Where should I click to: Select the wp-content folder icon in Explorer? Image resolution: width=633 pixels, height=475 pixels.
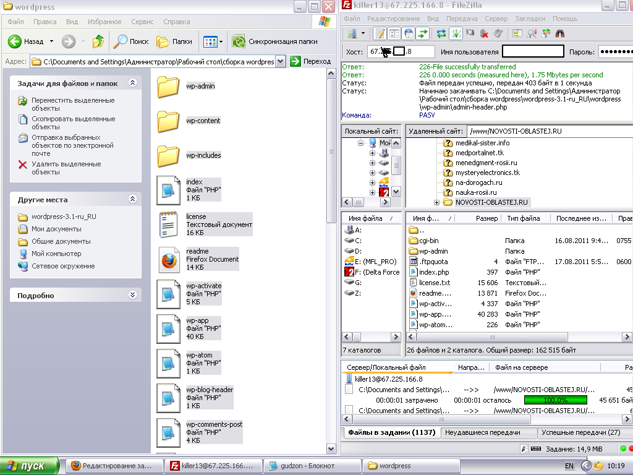(x=168, y=121)
